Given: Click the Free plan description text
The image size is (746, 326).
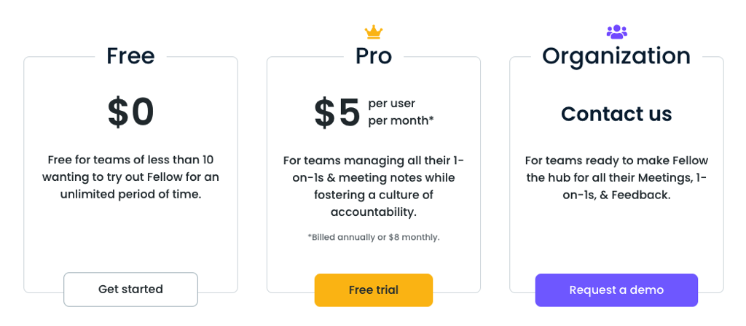Looking at the screenshot, I should pos(131,176).
